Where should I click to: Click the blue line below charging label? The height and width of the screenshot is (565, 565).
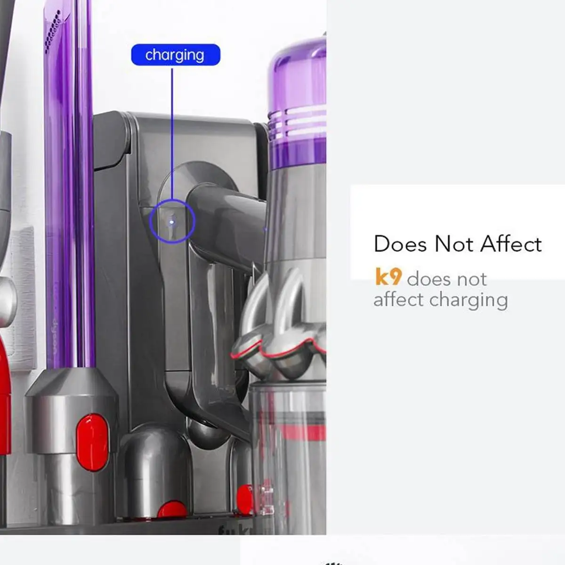(172, 134)
